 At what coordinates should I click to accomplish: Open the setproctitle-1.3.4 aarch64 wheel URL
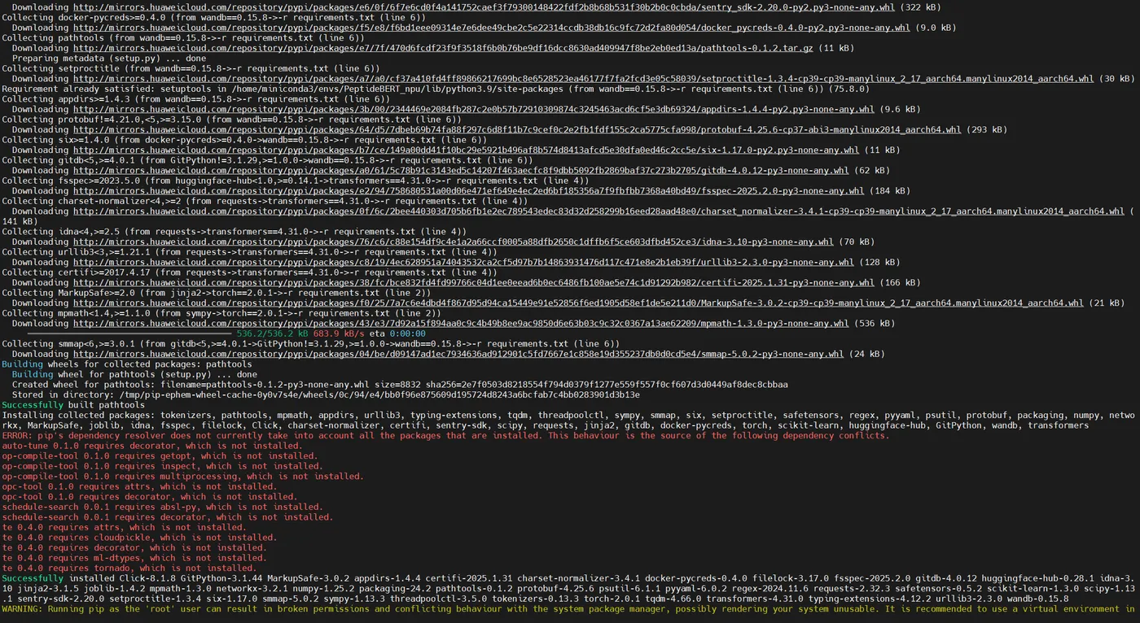point(584,79)
